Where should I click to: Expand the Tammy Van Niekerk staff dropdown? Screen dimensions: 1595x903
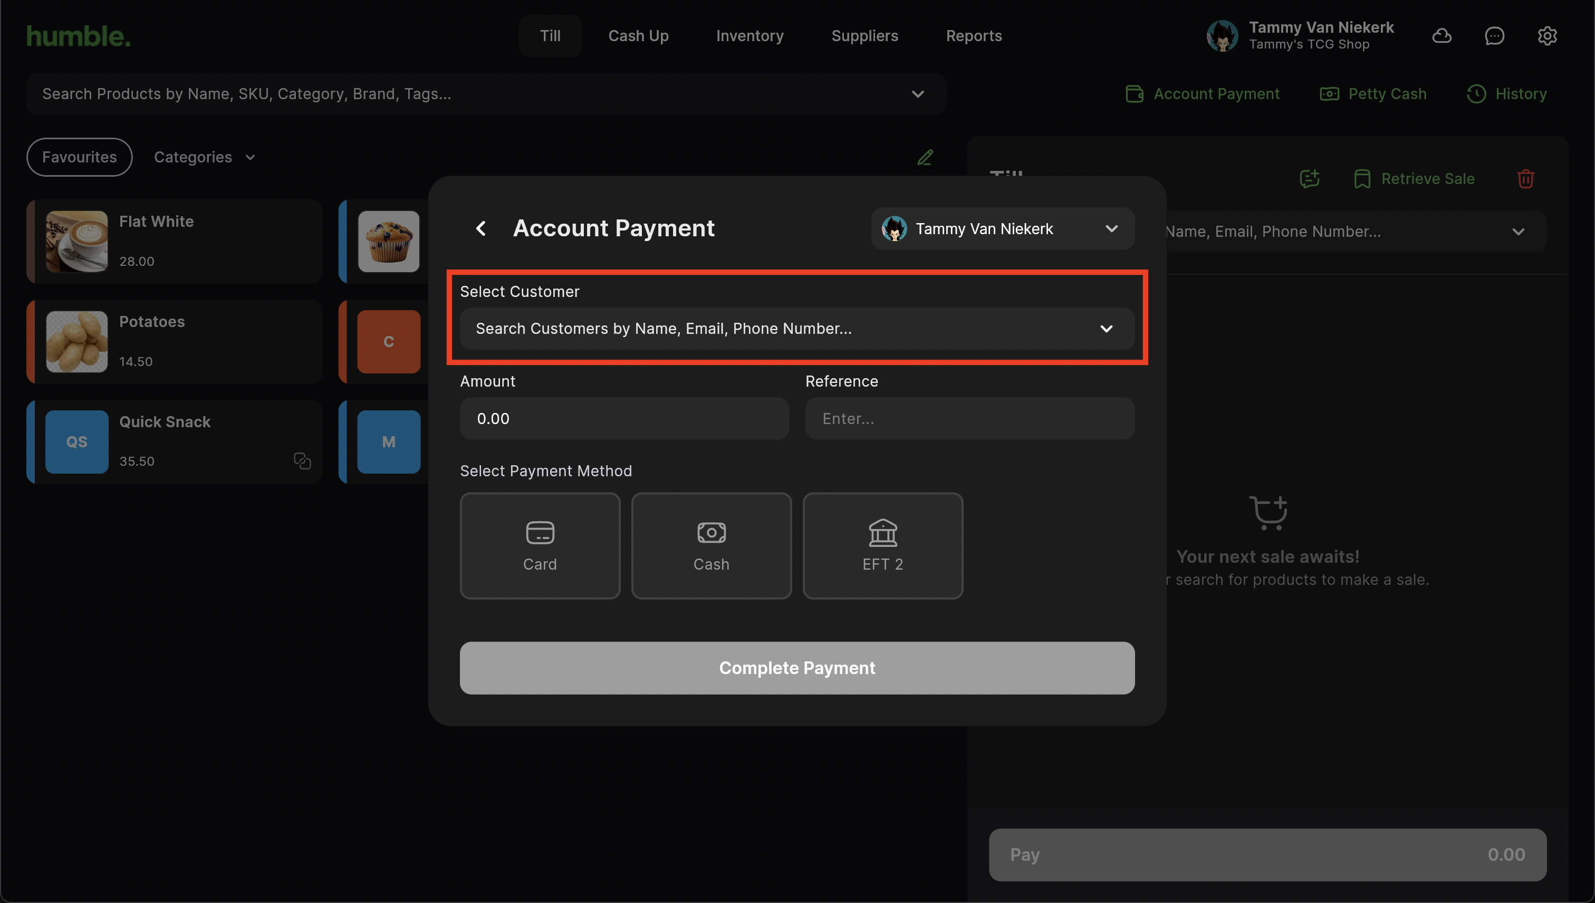click(1002, 229)
